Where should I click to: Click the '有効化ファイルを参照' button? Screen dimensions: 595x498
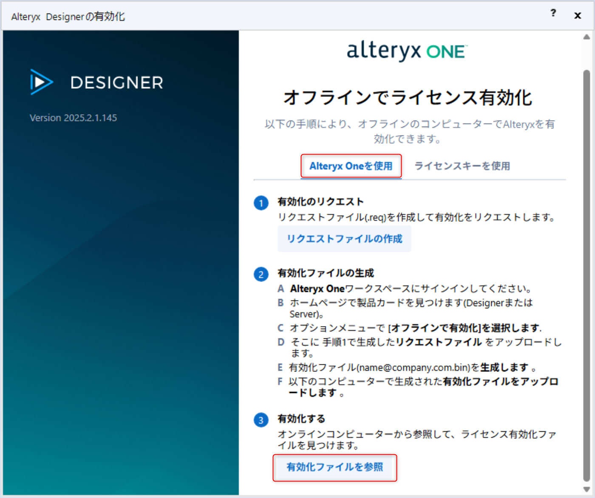[x=335, y=467]
